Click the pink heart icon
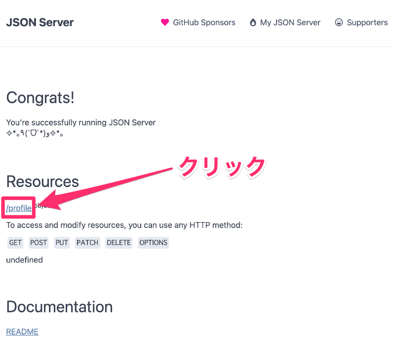This screenshot has width=395, height=341. (x=165, y=23)
